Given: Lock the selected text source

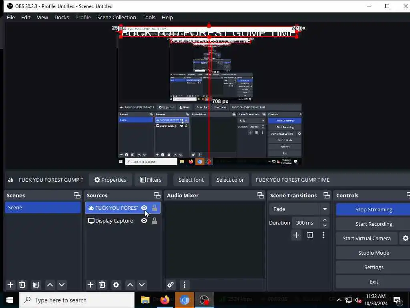Looking at the screenshot, I should (x=155, y=208).
